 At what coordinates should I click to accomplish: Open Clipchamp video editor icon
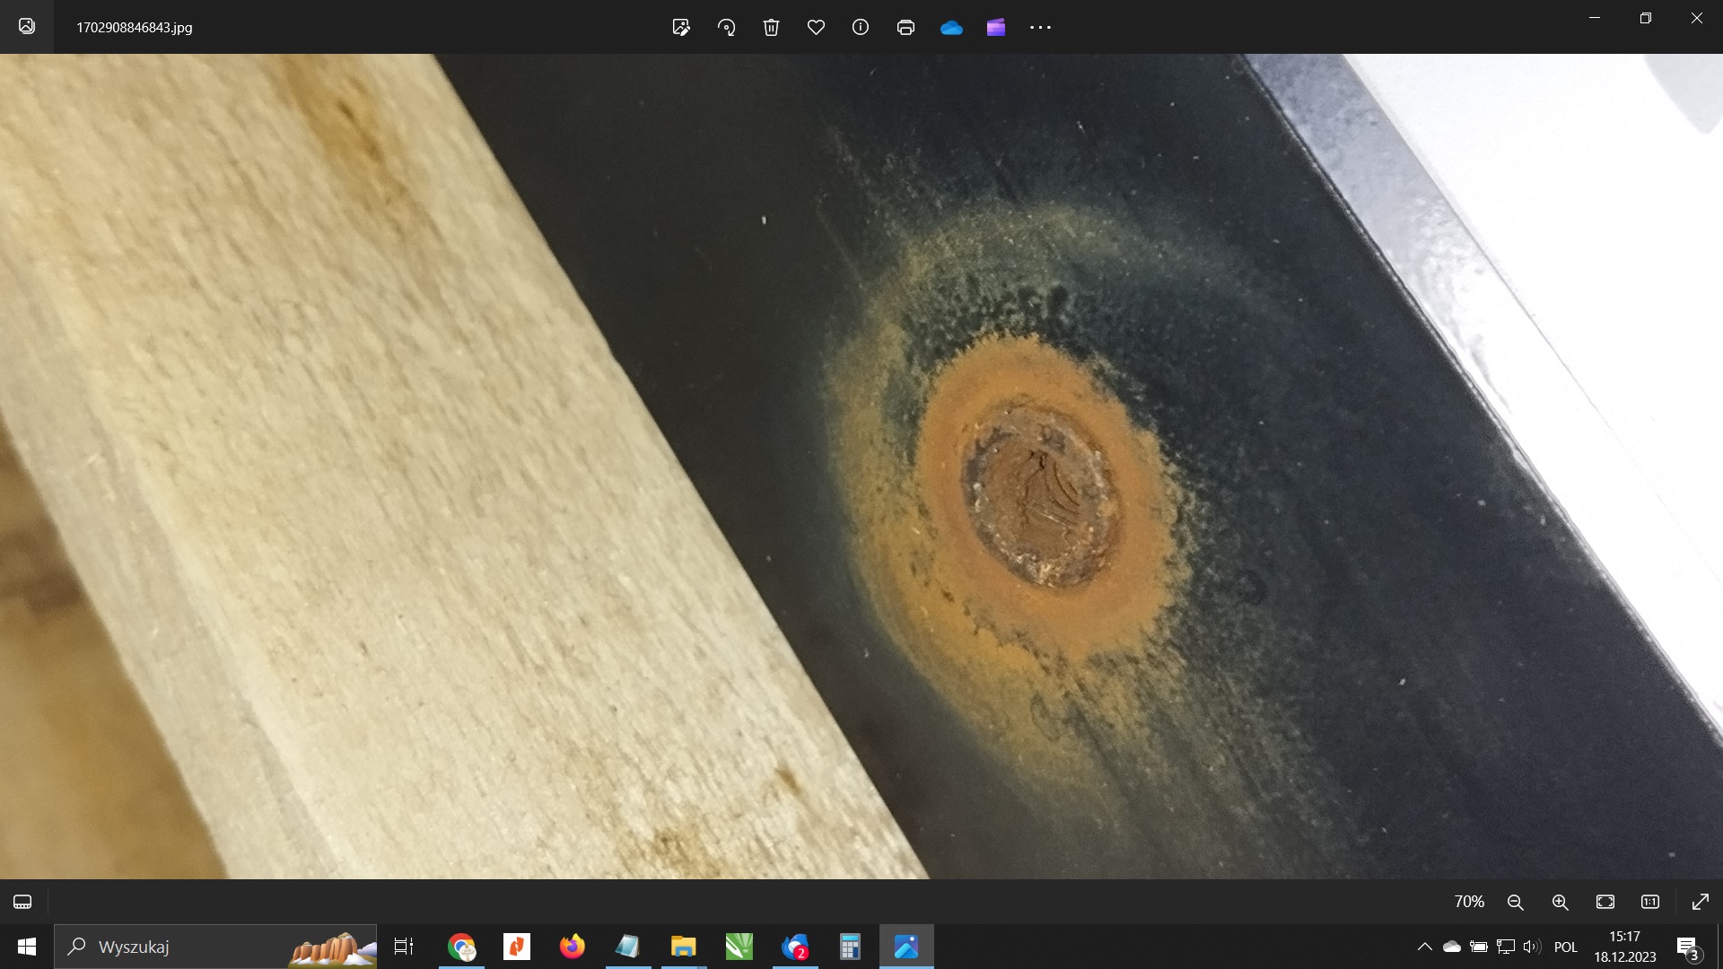point(996,27)
